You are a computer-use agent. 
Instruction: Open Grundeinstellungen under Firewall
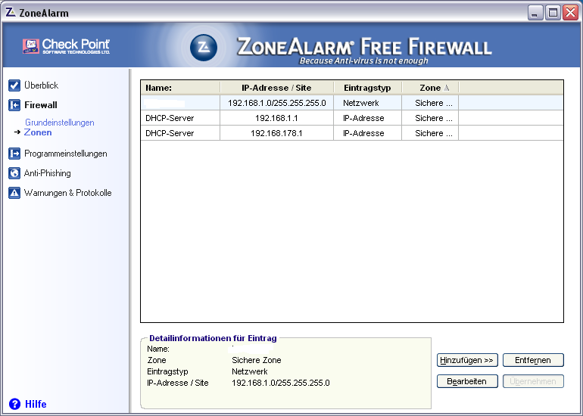click(x=60, y=123)
